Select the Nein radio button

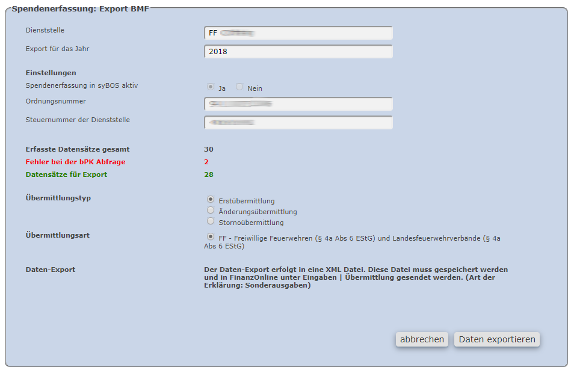[239, 87]
